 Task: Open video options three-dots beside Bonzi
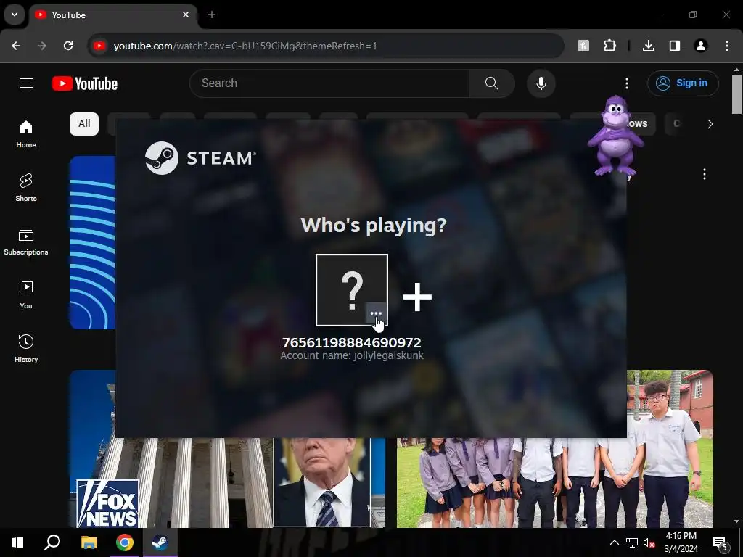point(704,174)
